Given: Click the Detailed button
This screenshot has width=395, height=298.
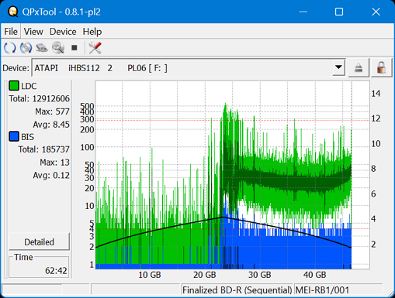Looking at the screenshot, I should pos(39,242).
